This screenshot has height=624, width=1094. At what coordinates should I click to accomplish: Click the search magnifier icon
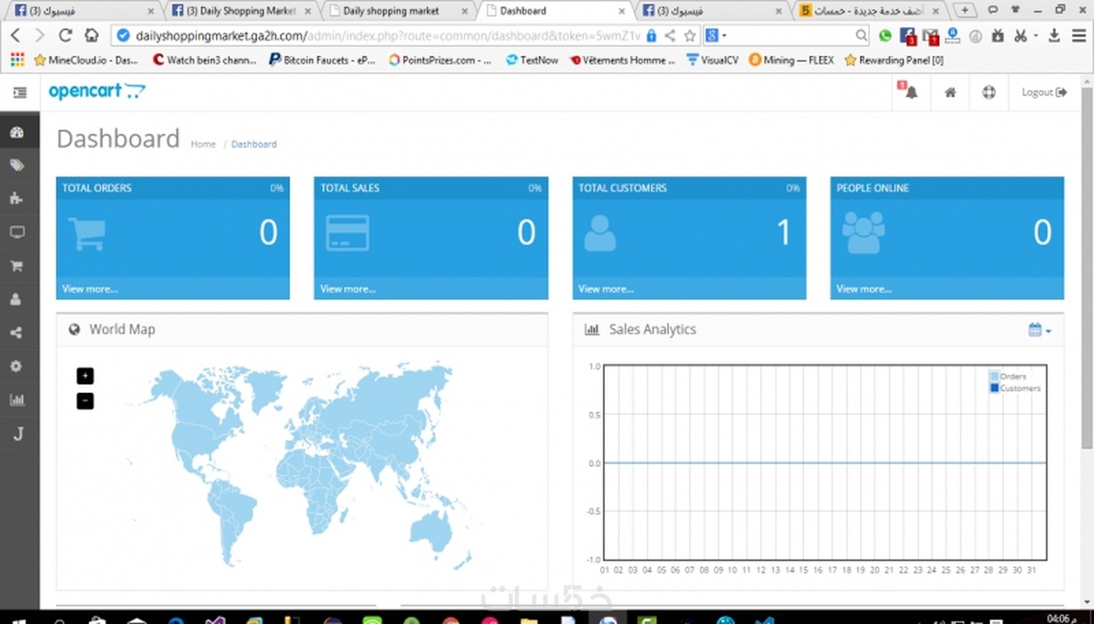point(861,36)
